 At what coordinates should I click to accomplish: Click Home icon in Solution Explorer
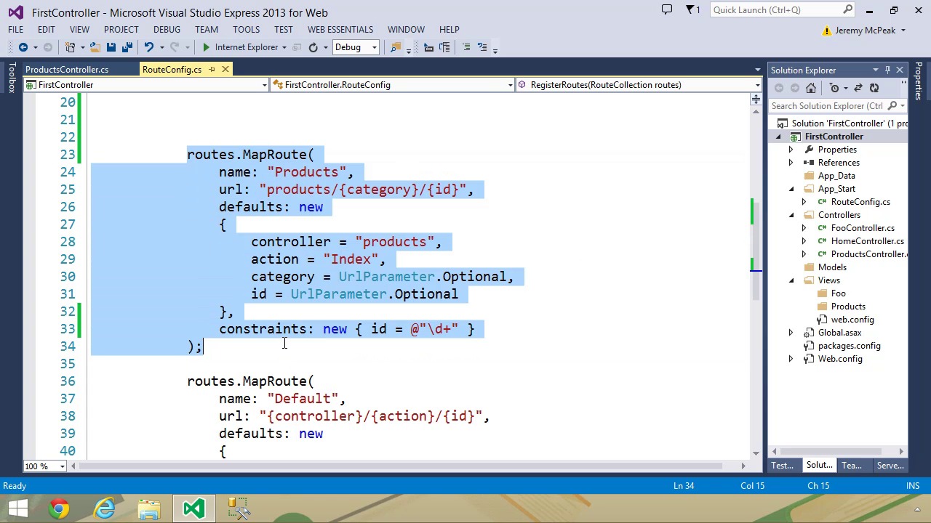811,88
